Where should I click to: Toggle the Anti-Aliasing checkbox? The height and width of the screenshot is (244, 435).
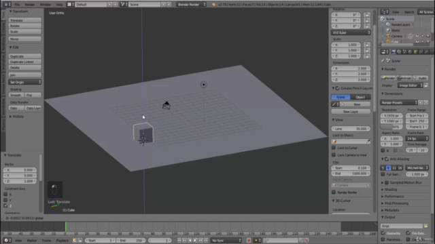tap(387, 159)
